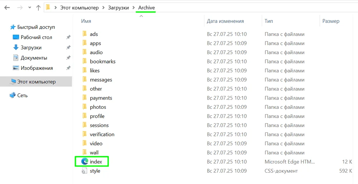358x184 pixels.
Task: Sort by 'Дата изменения' column header
Action: coord(225,21)
